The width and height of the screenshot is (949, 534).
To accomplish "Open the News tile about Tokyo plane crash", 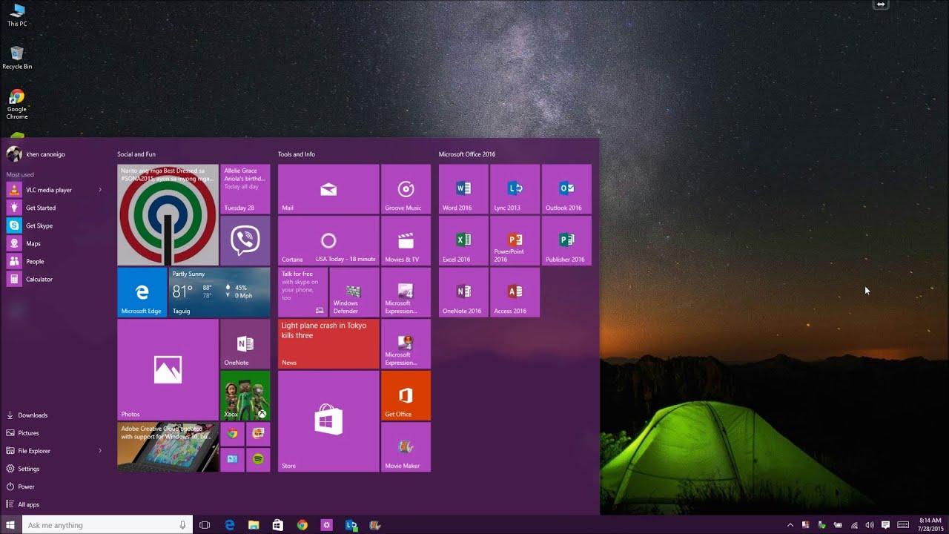I will pos(328,344).
